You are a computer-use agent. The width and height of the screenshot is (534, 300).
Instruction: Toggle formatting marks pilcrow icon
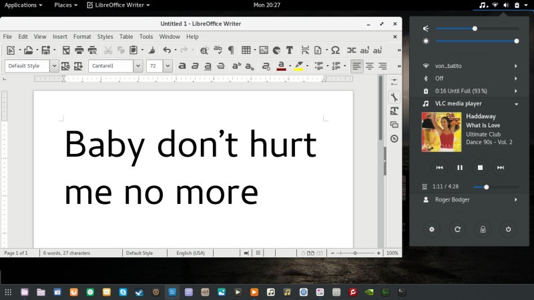point(231,50)
